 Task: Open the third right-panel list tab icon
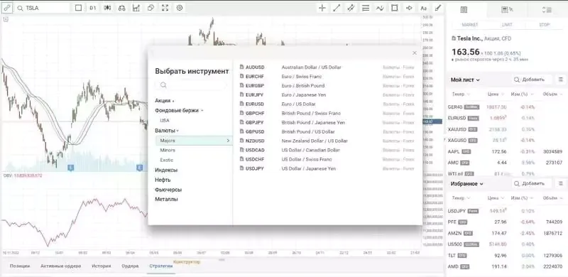(547, 10)
